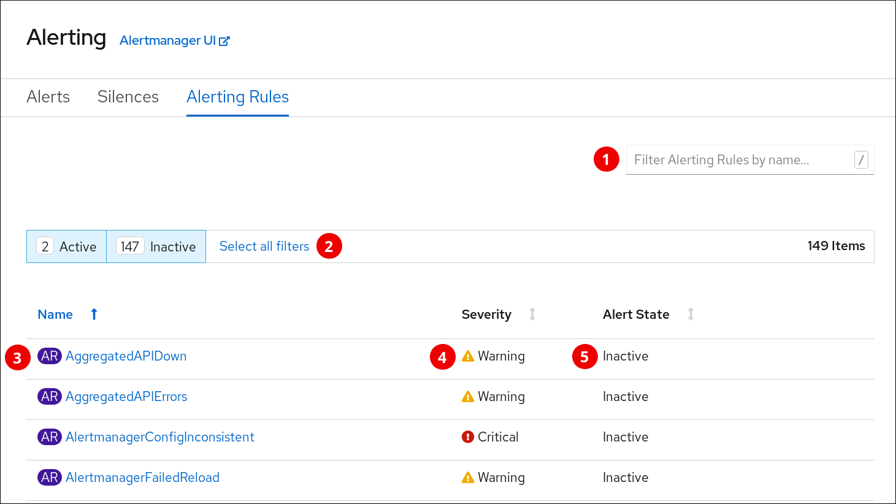The width and height of the screenshot is (896, 504).
Task: Sort rules by Alert State column arrows
Action: pyautogui.click(x=691, y=315)
